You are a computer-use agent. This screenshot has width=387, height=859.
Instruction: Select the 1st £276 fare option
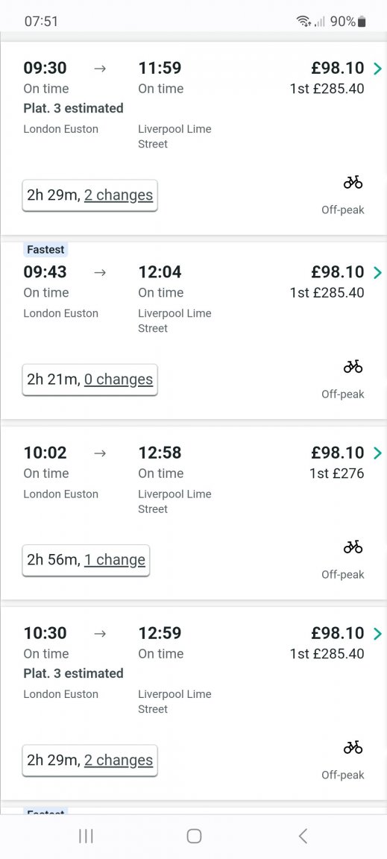click(x=336, y=473)
